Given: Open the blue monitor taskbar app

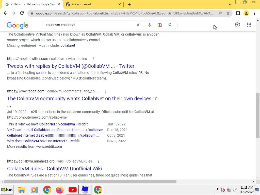Looking at the screenshot, I should (x=85, y=189).
